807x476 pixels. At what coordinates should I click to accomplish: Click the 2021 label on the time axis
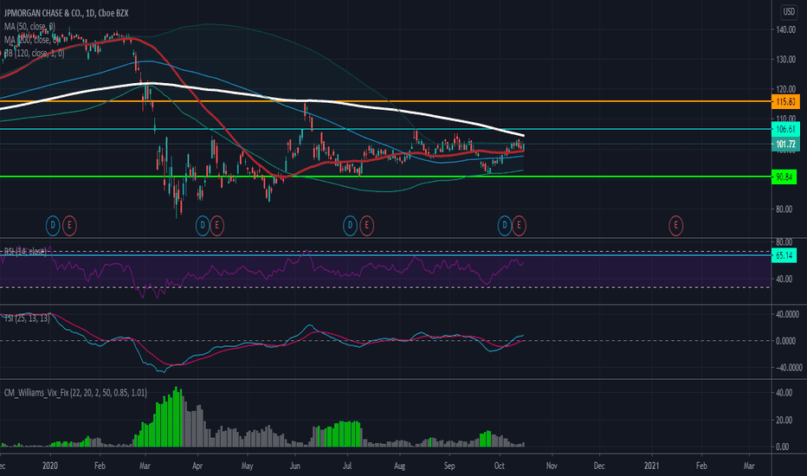[651, 466]
